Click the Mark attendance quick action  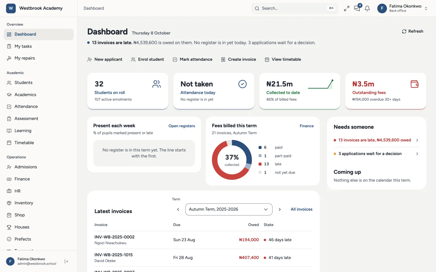coord(193,59)
